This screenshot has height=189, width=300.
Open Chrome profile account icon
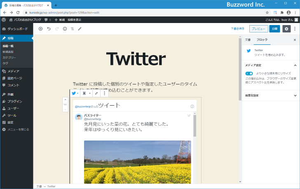[289, 13]
